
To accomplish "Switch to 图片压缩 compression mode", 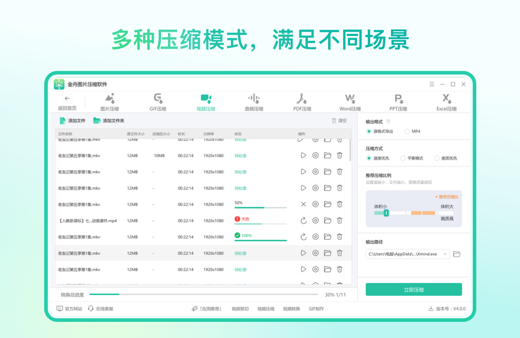I will pyautogui.click(x=109, y=101).
